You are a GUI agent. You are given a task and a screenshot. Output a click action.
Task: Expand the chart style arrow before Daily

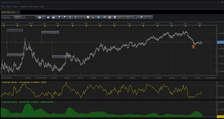pos(20,17)
